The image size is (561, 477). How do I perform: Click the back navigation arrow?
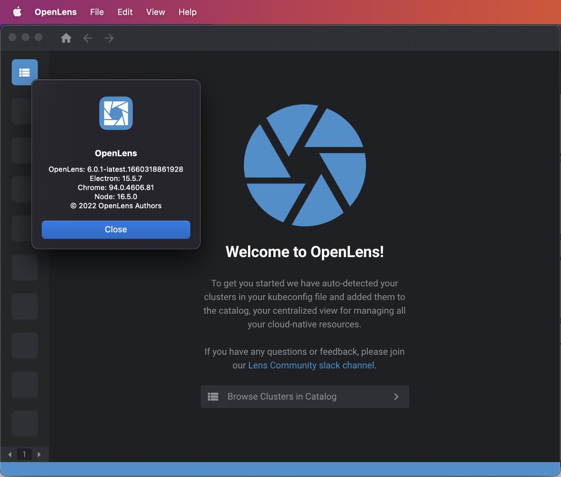87,38
